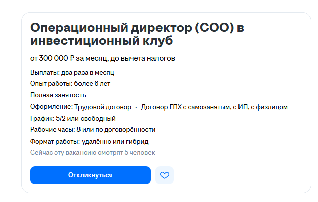Click the dot separator between contract types
The image size is (318, 202).
coord(136,107)
